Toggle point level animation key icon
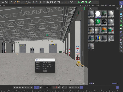 [81, 87]
